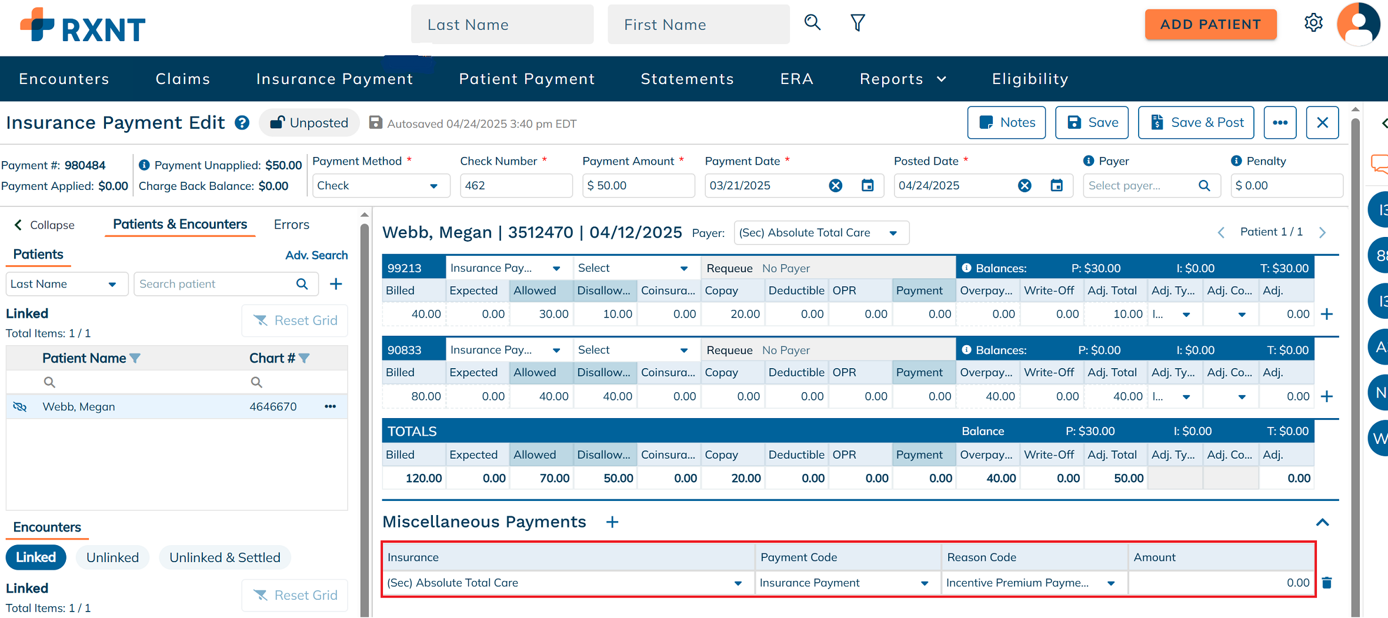The image size is (1388, 618).
Task: Select the Linked encounters filter
Action: click(36, 557)
